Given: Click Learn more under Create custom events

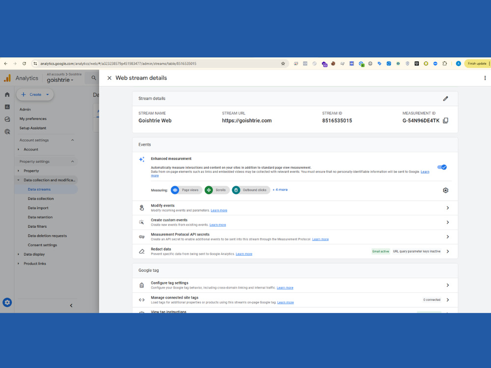Looking at the screenshot, I should coord(218,225).
